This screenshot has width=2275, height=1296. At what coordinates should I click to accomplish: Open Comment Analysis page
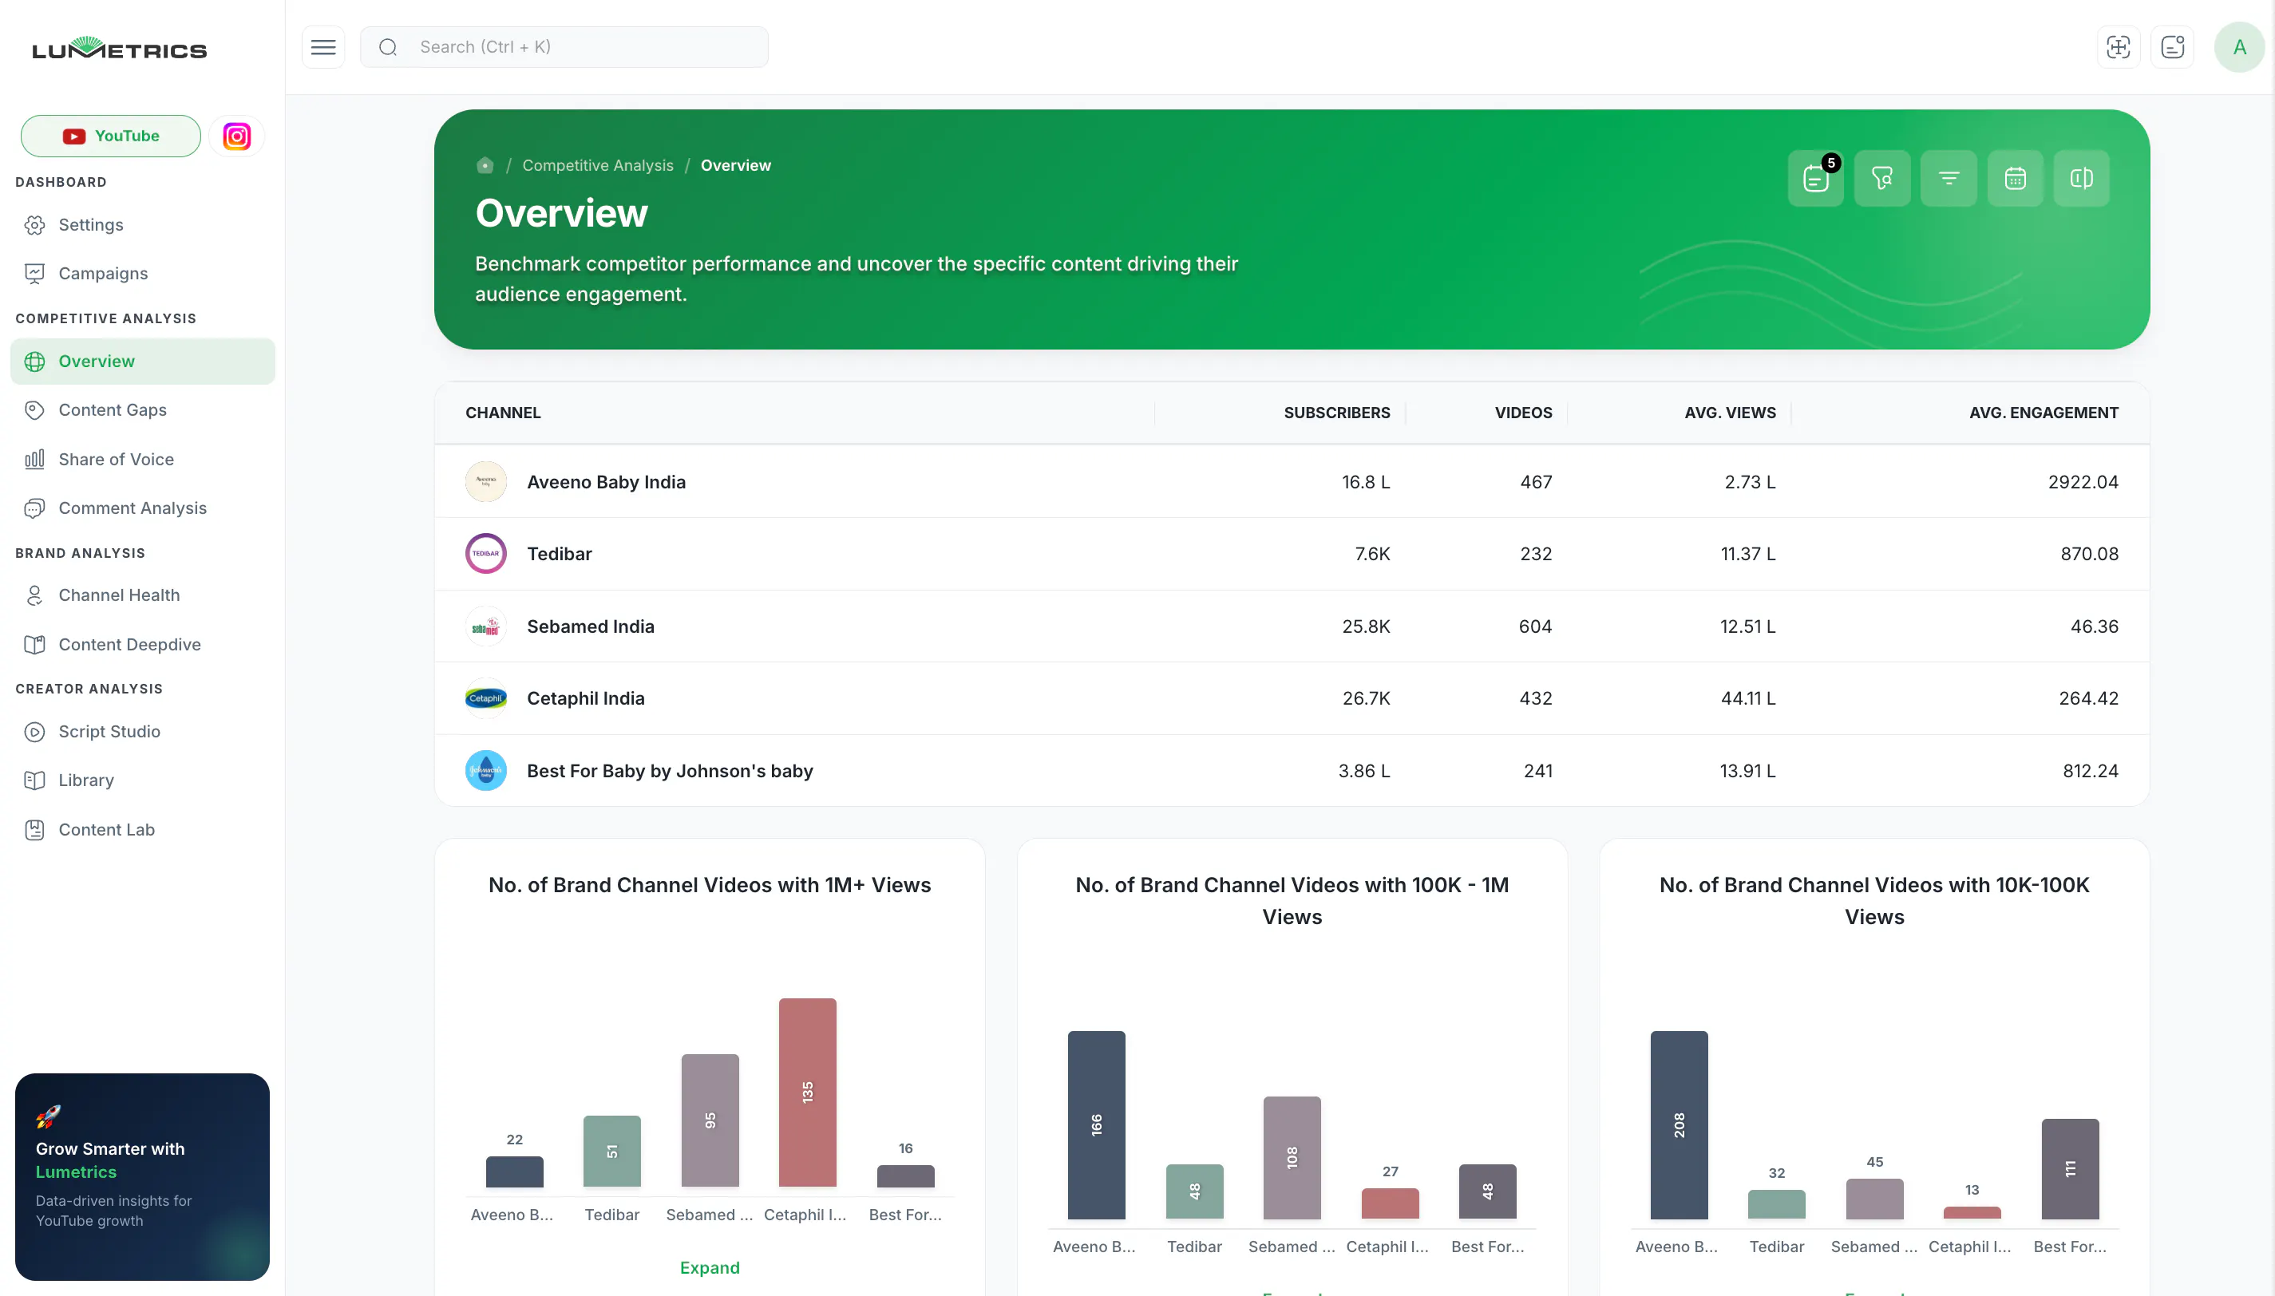pyautogui.click(x=142, y=508)
